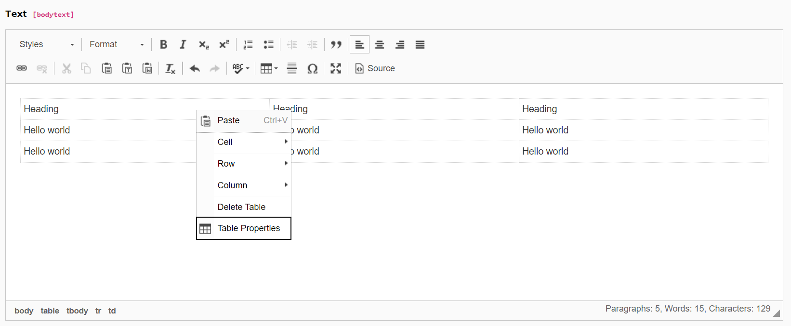Click the word count statistics
The image size is (791, 326).
point(688,309)
